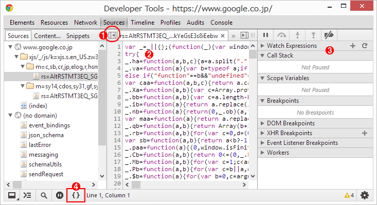This screenshot has width=377, height=205.
Task: Expand the DOM Breakpoints section
Action: tap(262, 123)
